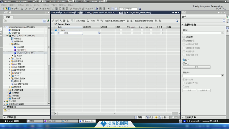Expand the 未分组的设备 node
This screenshot has height=129, width=229.
[7, 90]
